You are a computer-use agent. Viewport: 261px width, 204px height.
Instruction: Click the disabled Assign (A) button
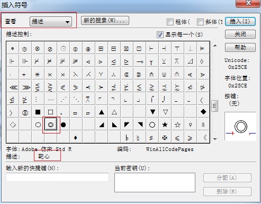[227, 178]
